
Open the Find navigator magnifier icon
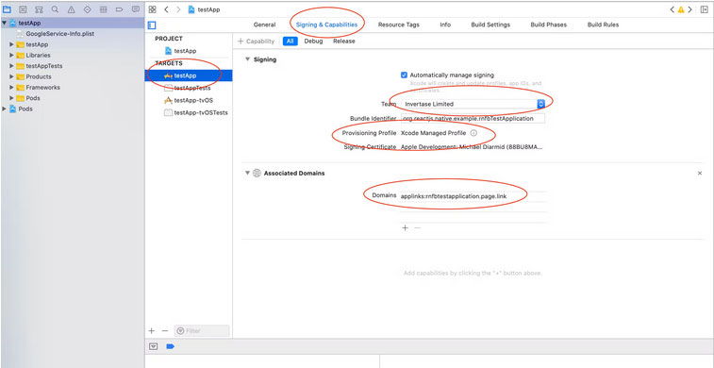pyautogui.click(x=55, y=9)
